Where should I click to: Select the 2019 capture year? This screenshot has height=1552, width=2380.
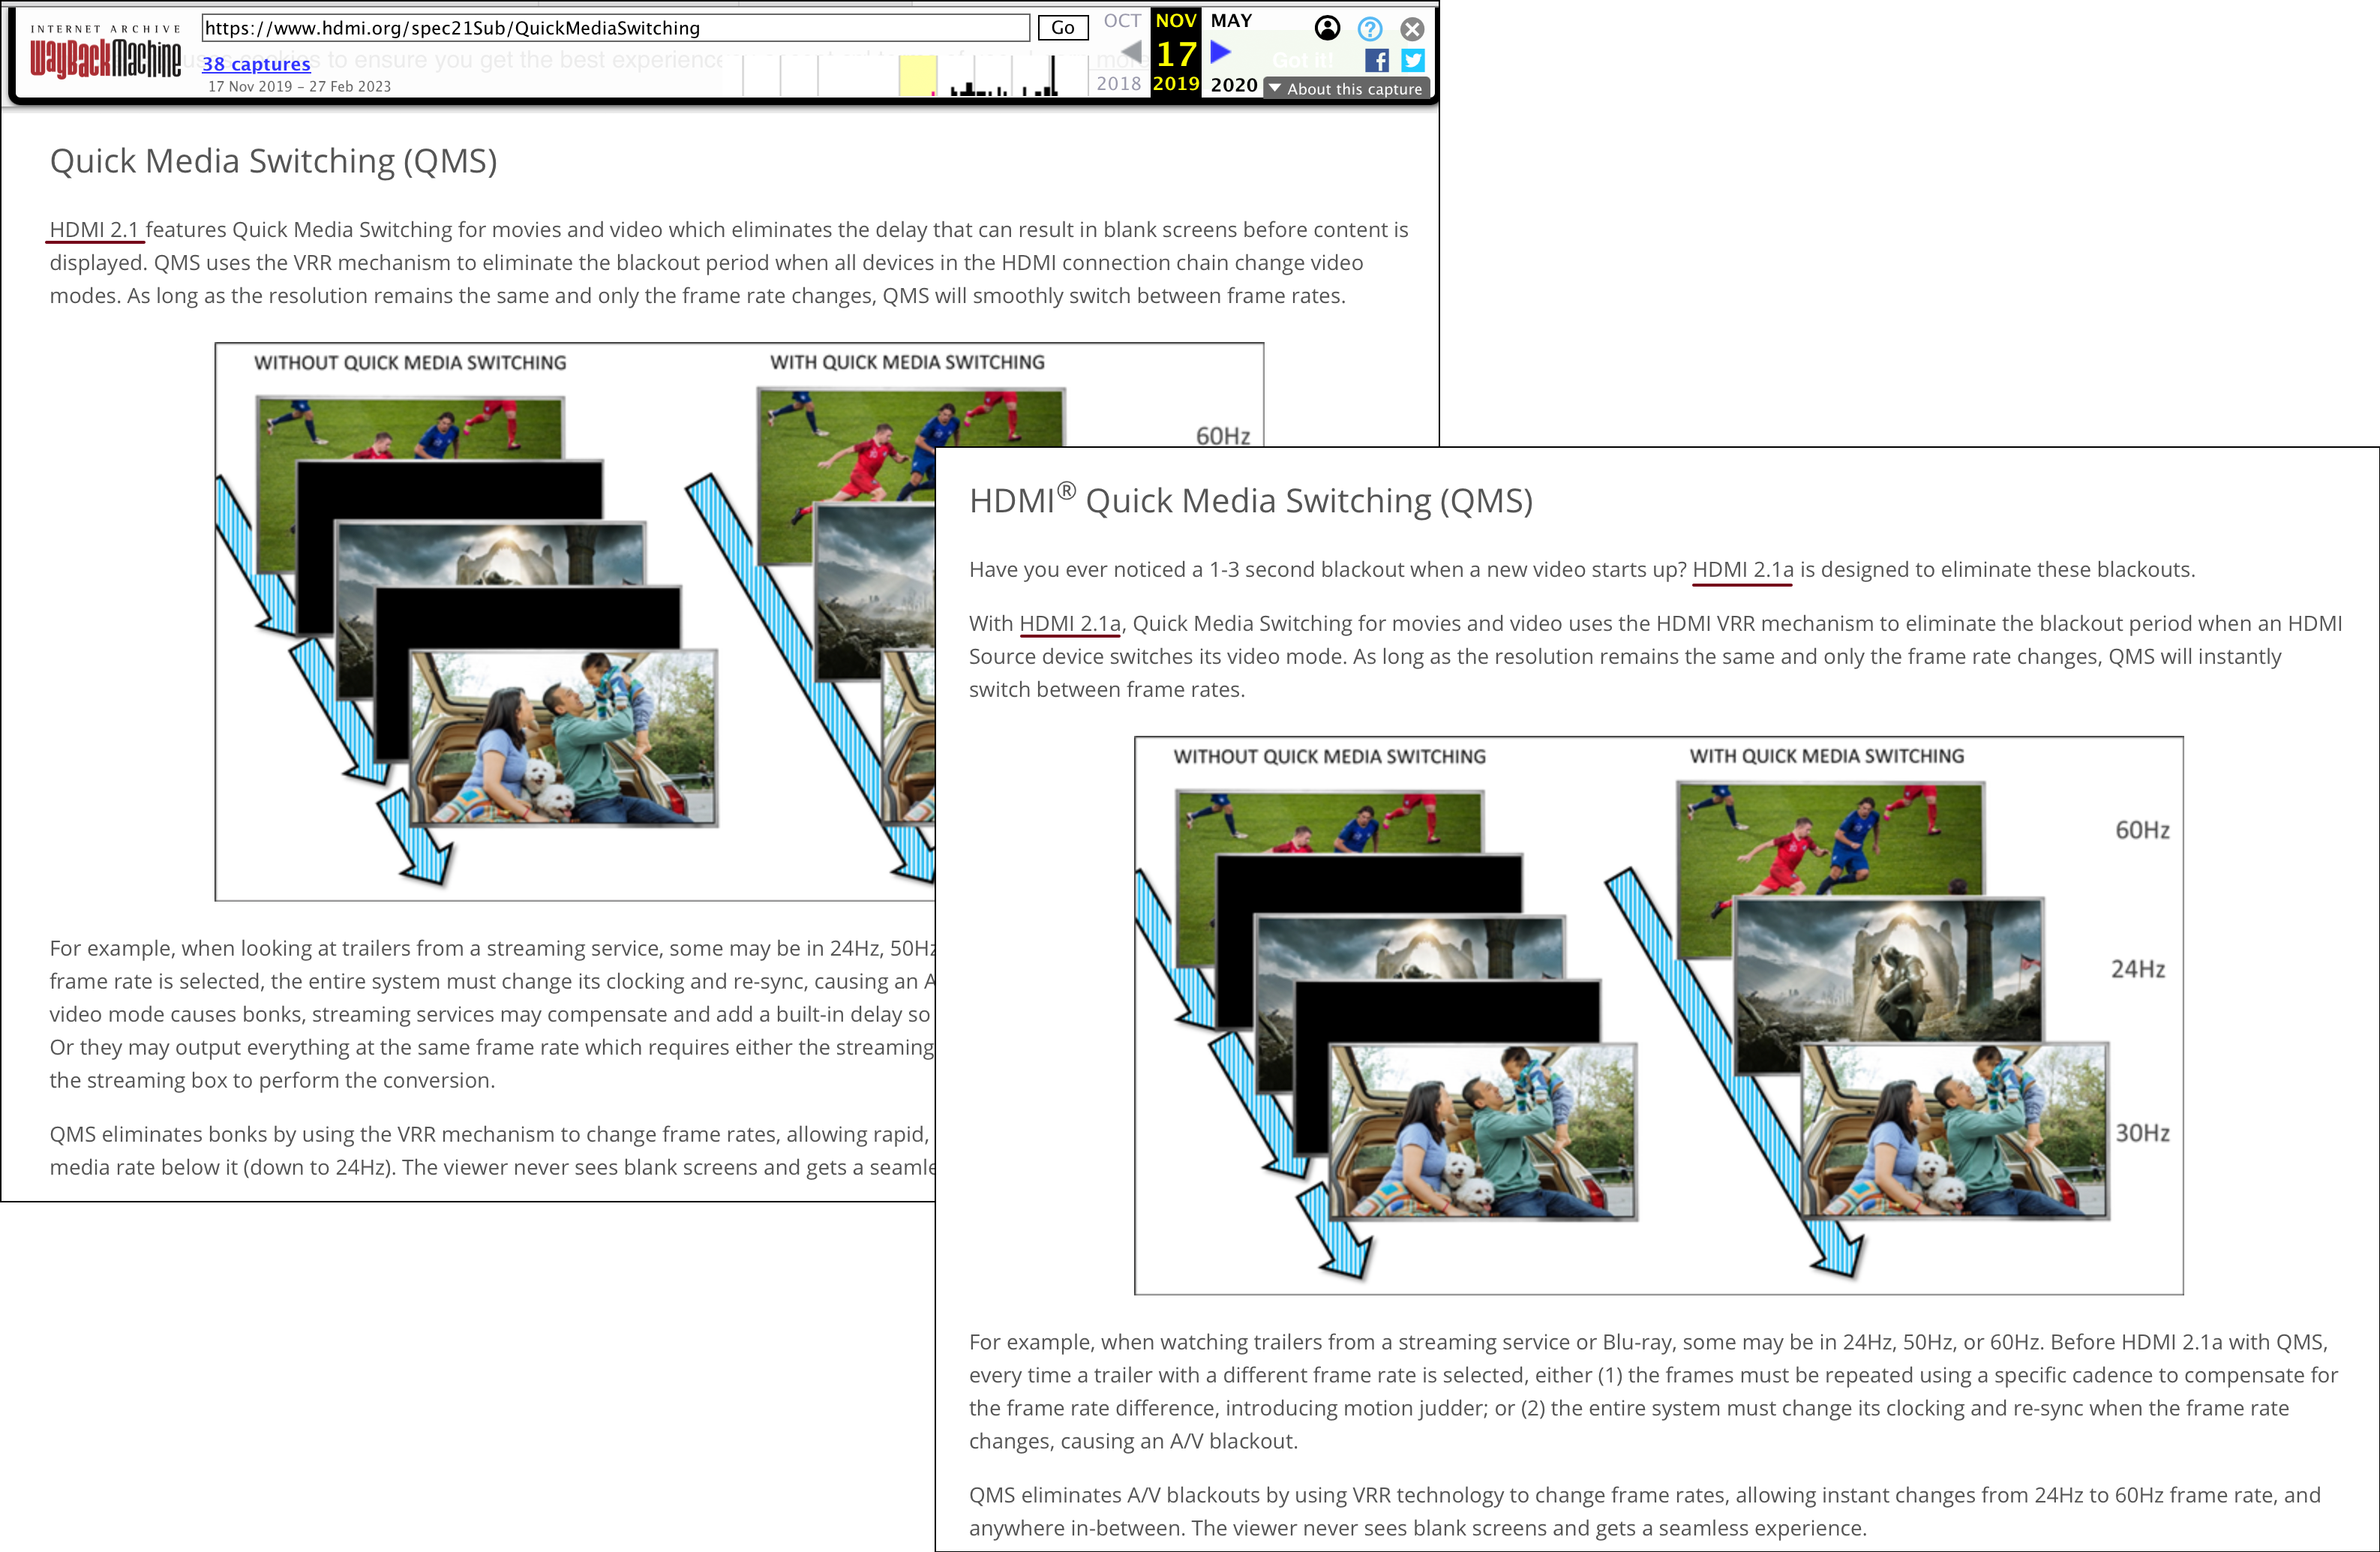coord(1175,84)
